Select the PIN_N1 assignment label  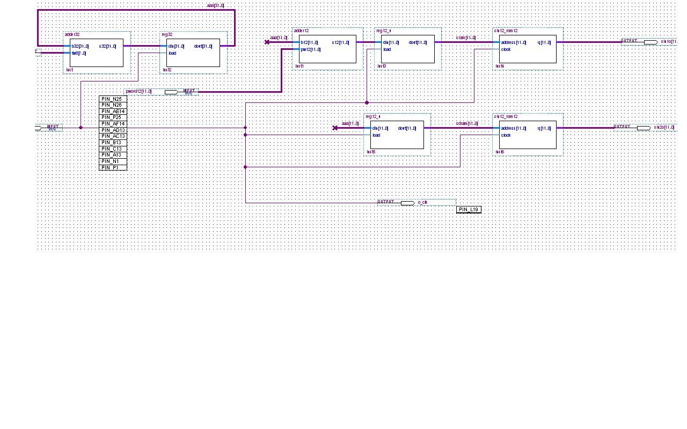point(113,161)
